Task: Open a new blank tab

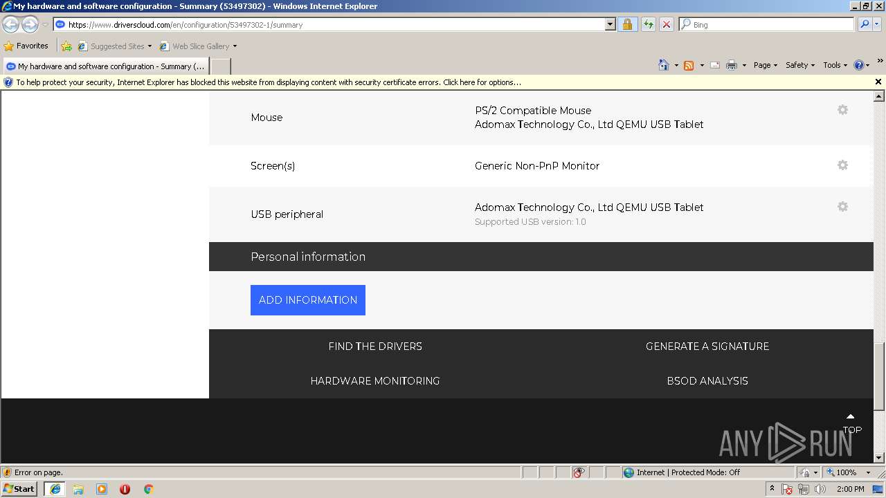Action: point(220,66)
